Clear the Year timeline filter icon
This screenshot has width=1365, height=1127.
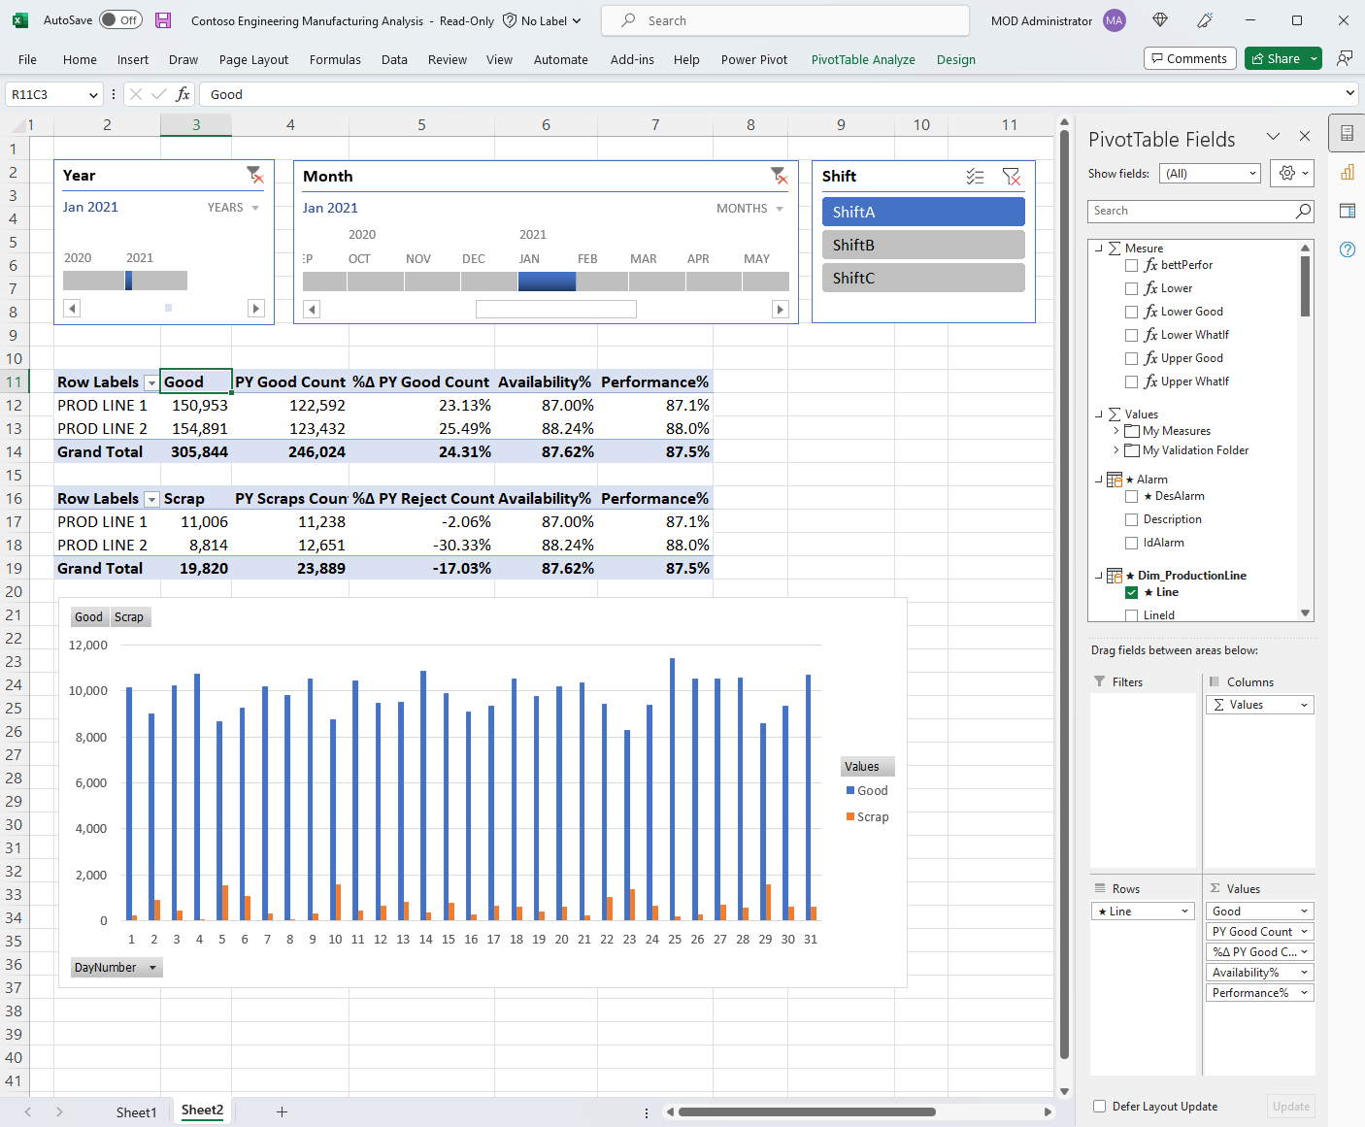click(254, 175)
